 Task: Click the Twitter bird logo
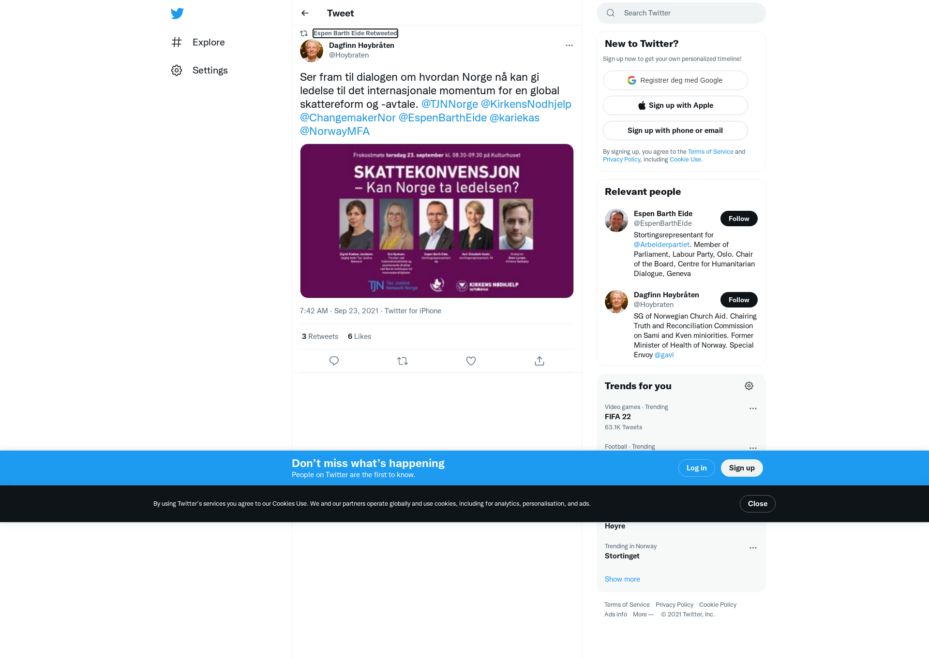(177, 13)
